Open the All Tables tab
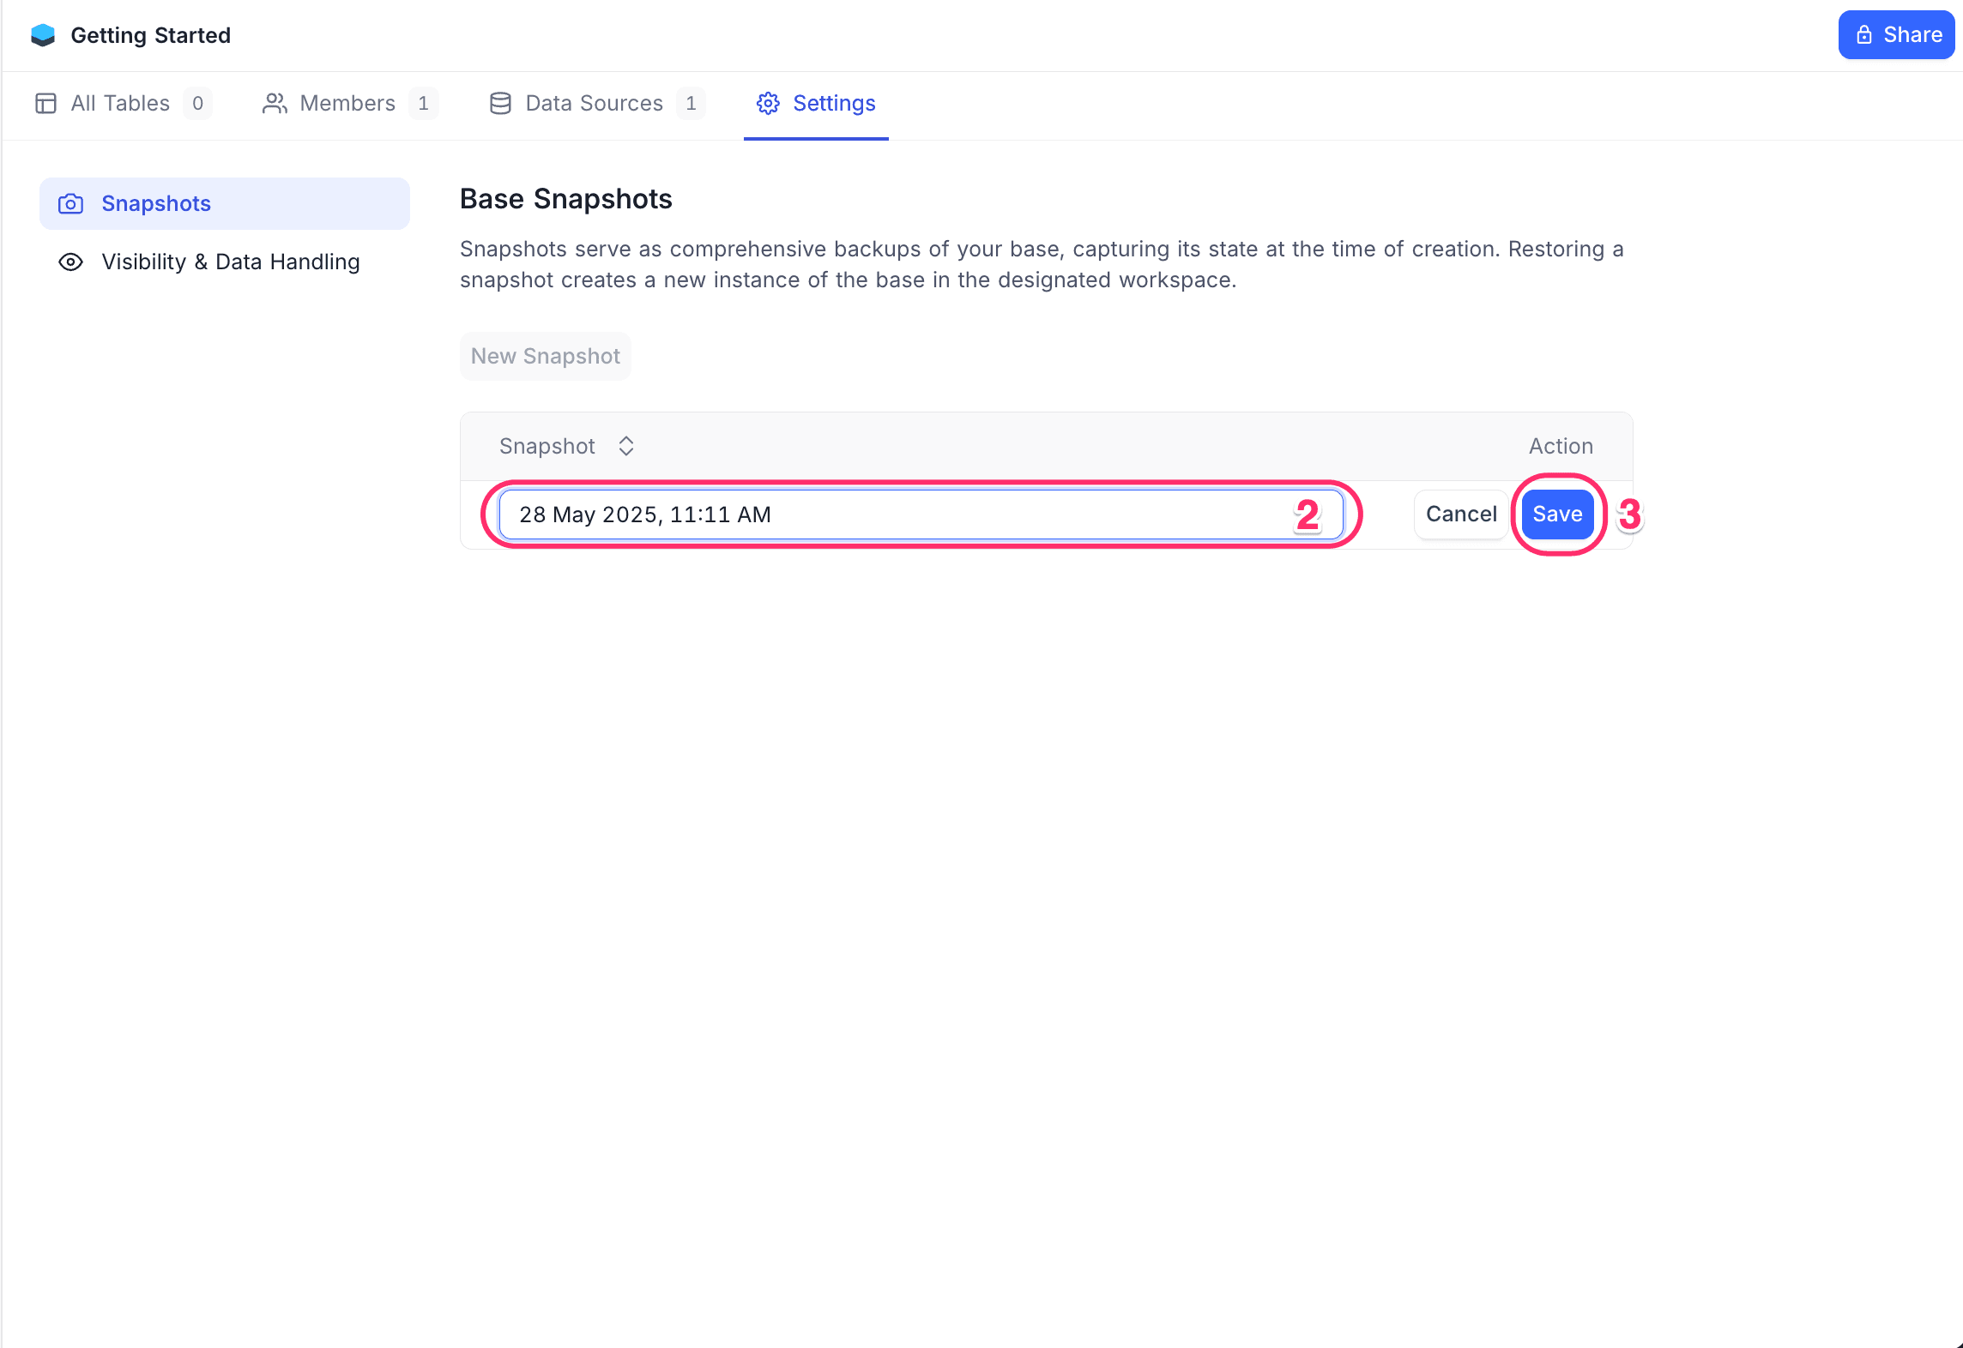The height and width of the screenshot is (1348, 1963). [120, 104]
